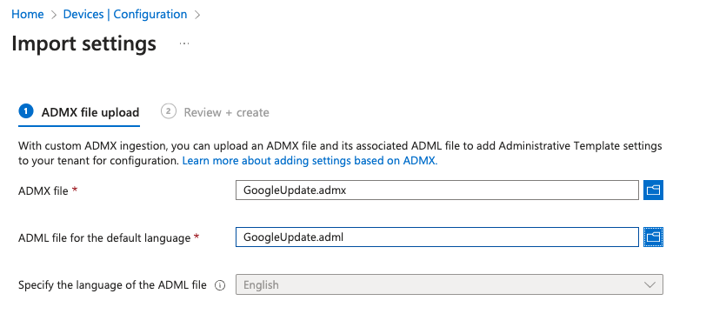Select the step 2 circle indicator
This screenshot has width=706, height=334.
[x=169, y=111]
